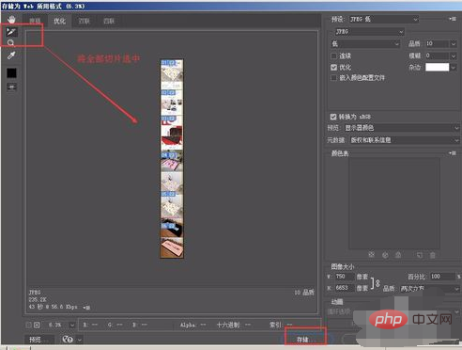Select slice 03 in the preview
This screenshot has height=350, width=462.
[172, 133]
